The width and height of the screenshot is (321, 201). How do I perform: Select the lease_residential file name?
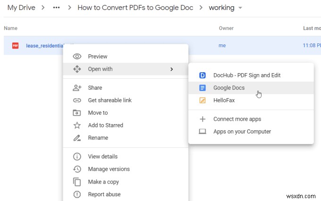point(45,46)
